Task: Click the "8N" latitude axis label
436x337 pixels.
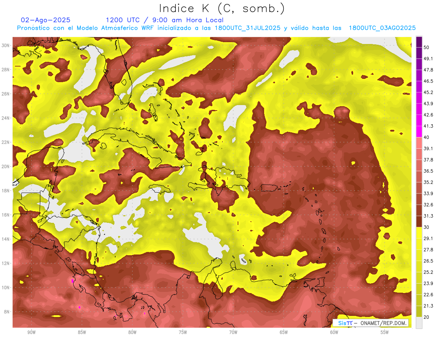Action: (7, 312)
